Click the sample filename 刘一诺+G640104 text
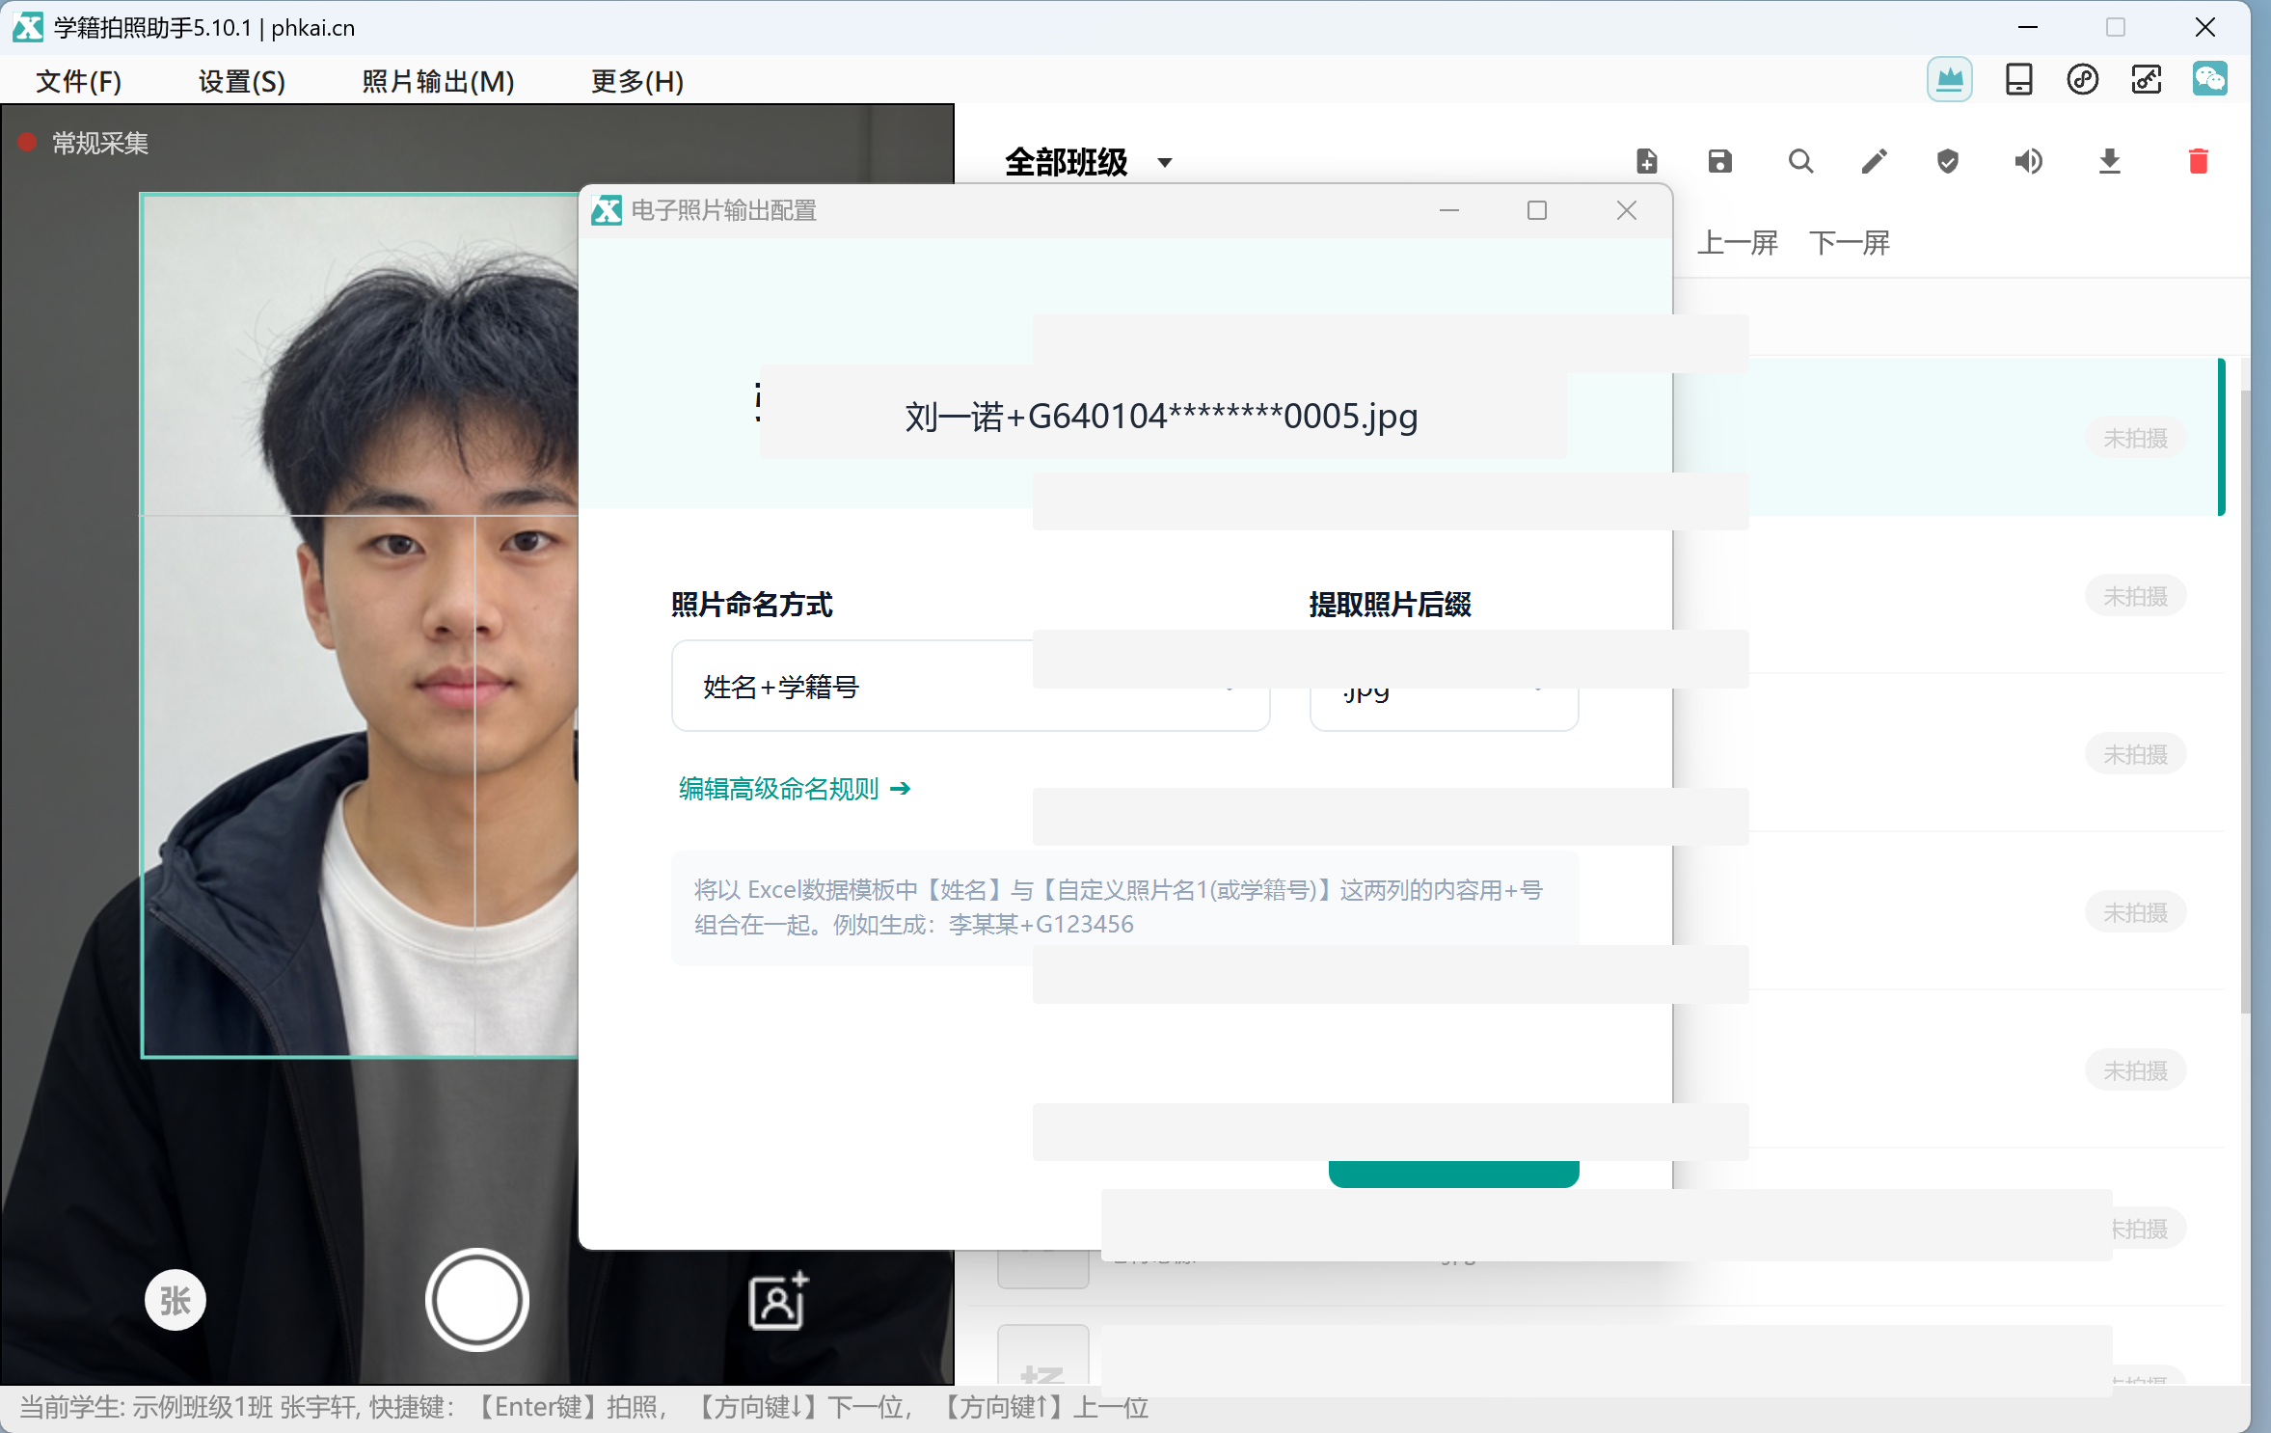Screen dimensions: 2271x1433 [x=1161, y=417]
